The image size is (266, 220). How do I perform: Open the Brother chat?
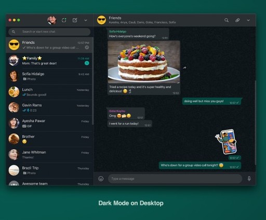point(50,139)
